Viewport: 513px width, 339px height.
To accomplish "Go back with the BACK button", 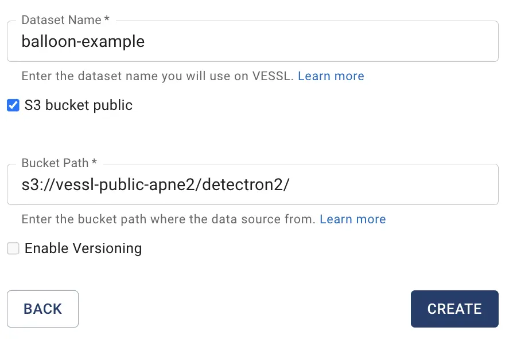I will [42, 309].
